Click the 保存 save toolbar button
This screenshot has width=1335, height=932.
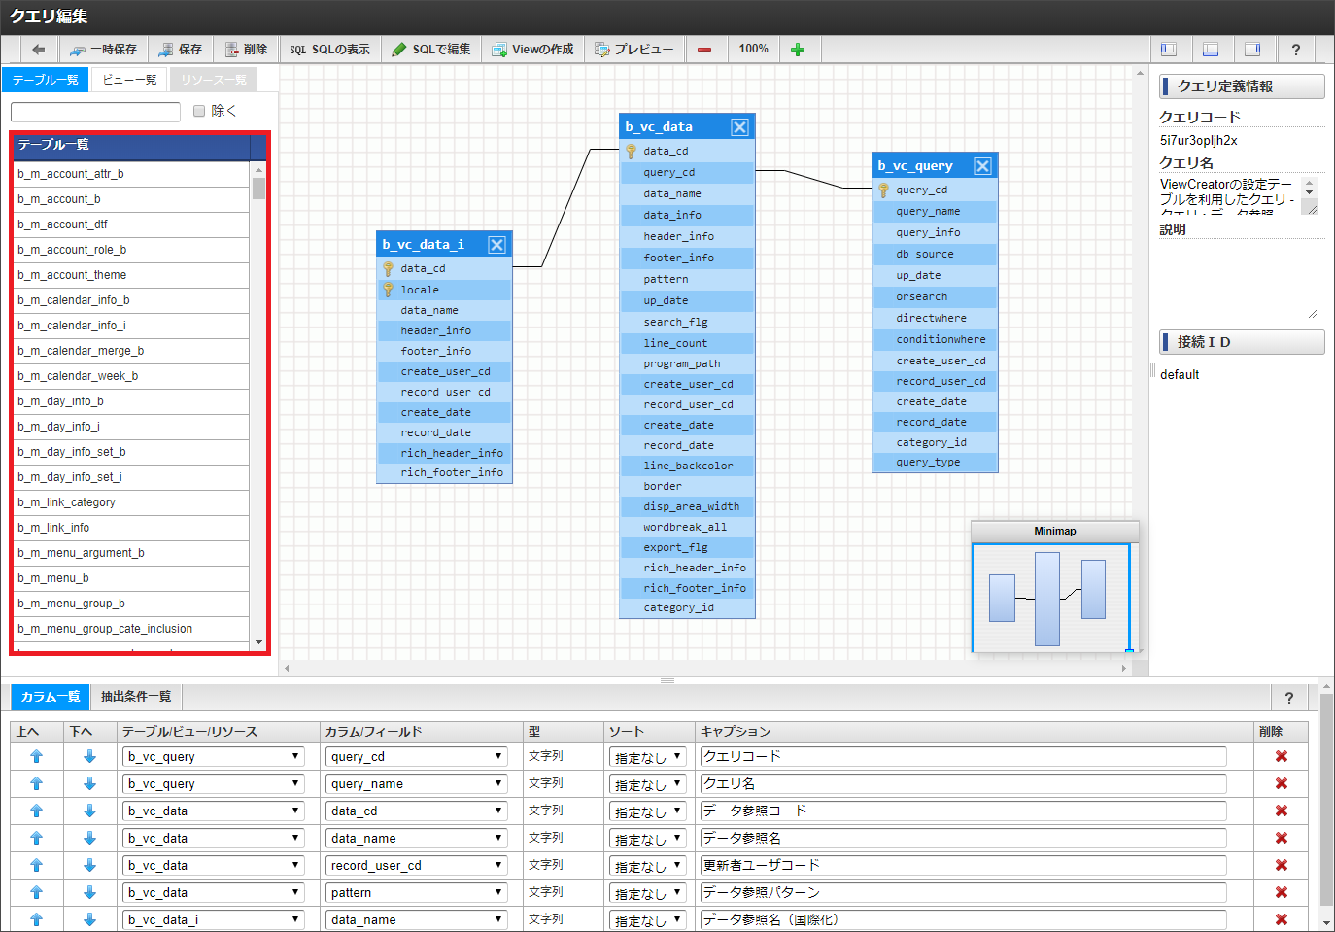coord(181,50)
